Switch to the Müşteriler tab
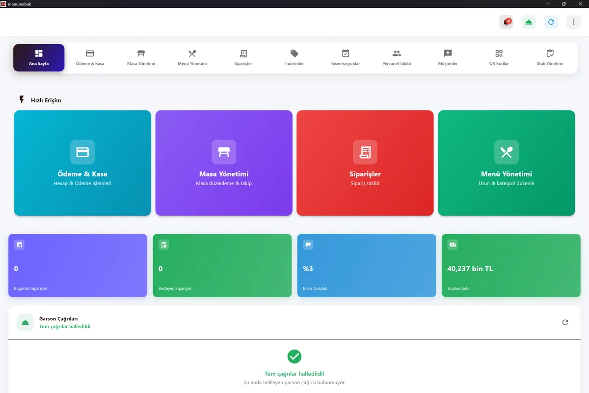This screenshot has width=589, height=393. [448, 58]
